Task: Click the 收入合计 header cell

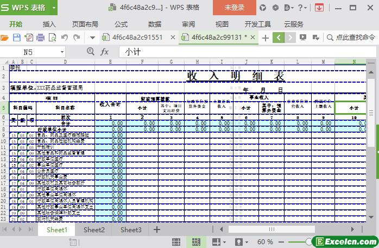Action: [110, 104]
